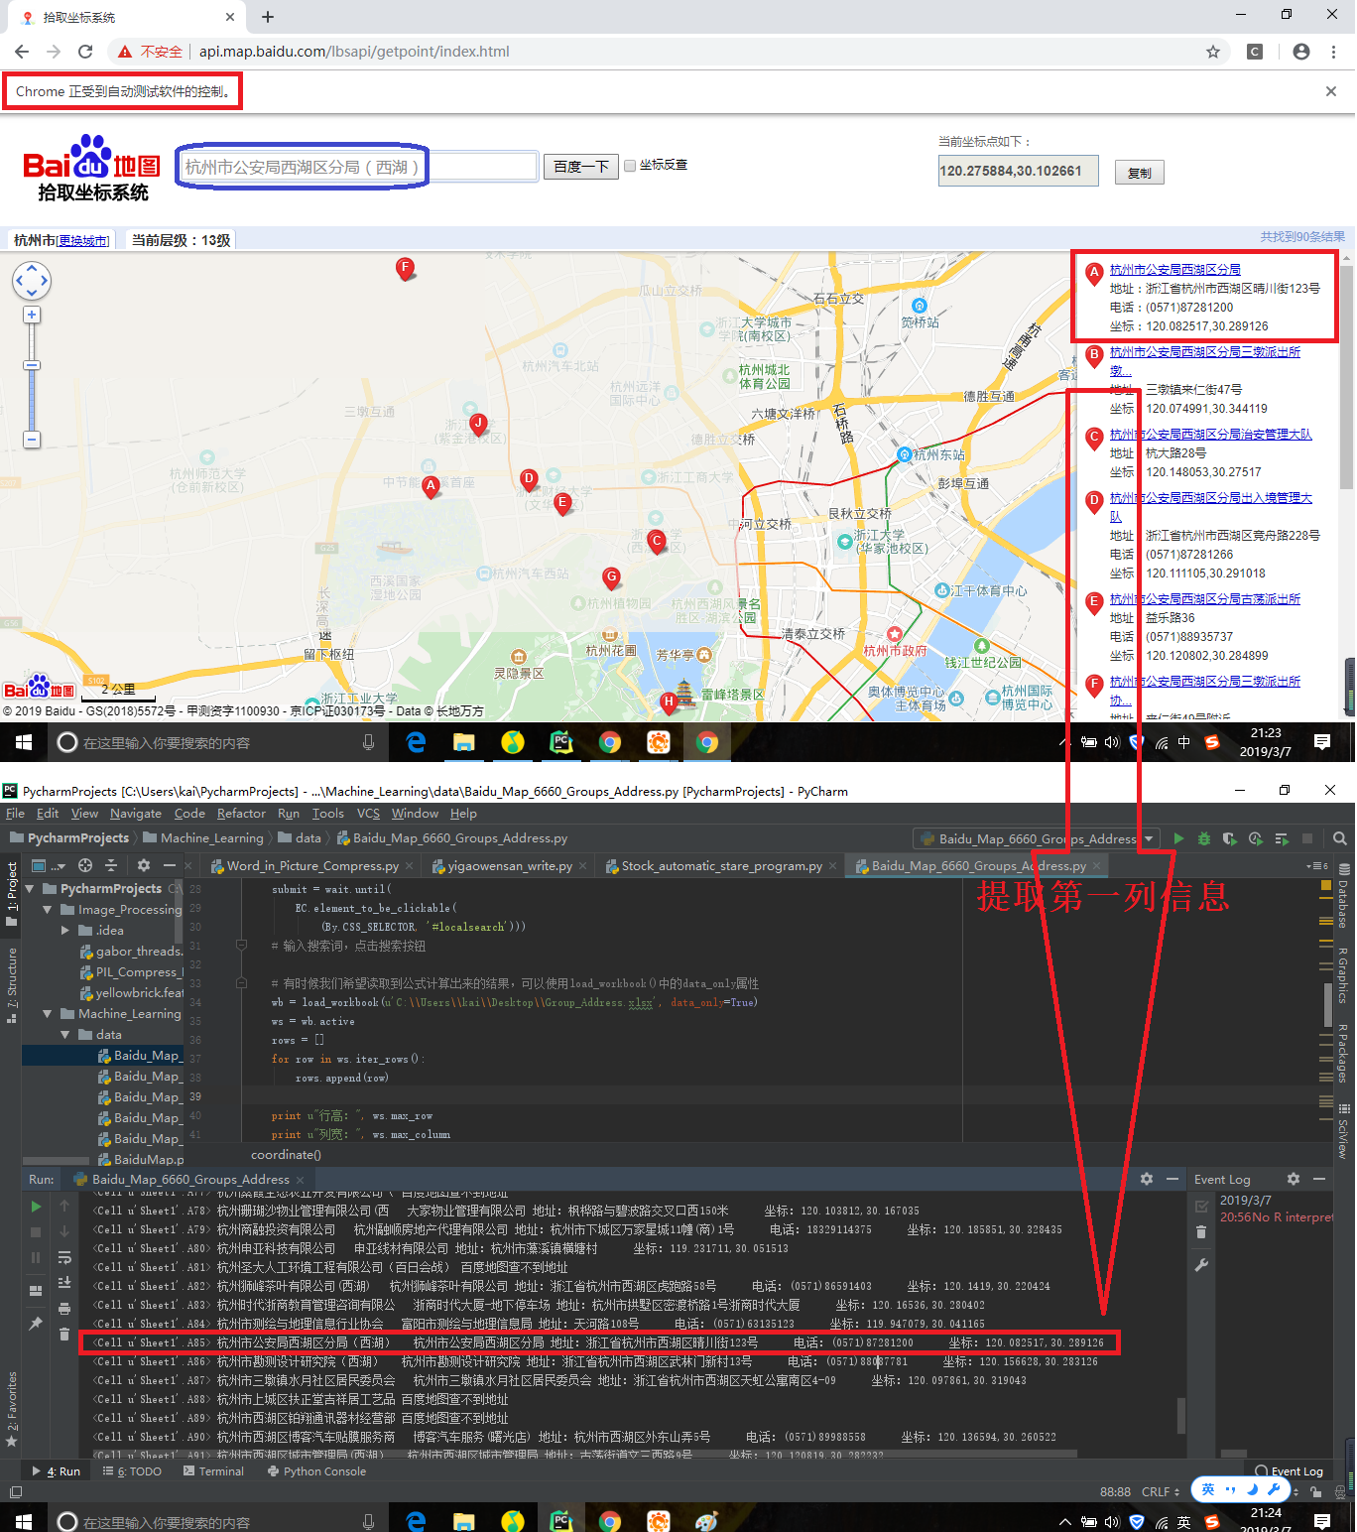Open the Python Console tool tab

coord(316,1471)
